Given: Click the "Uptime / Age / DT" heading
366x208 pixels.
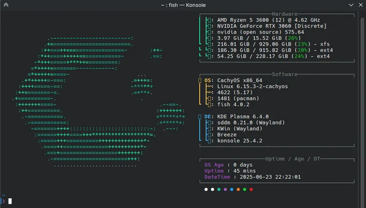Looking at the screenshot, I should (293, 159).
